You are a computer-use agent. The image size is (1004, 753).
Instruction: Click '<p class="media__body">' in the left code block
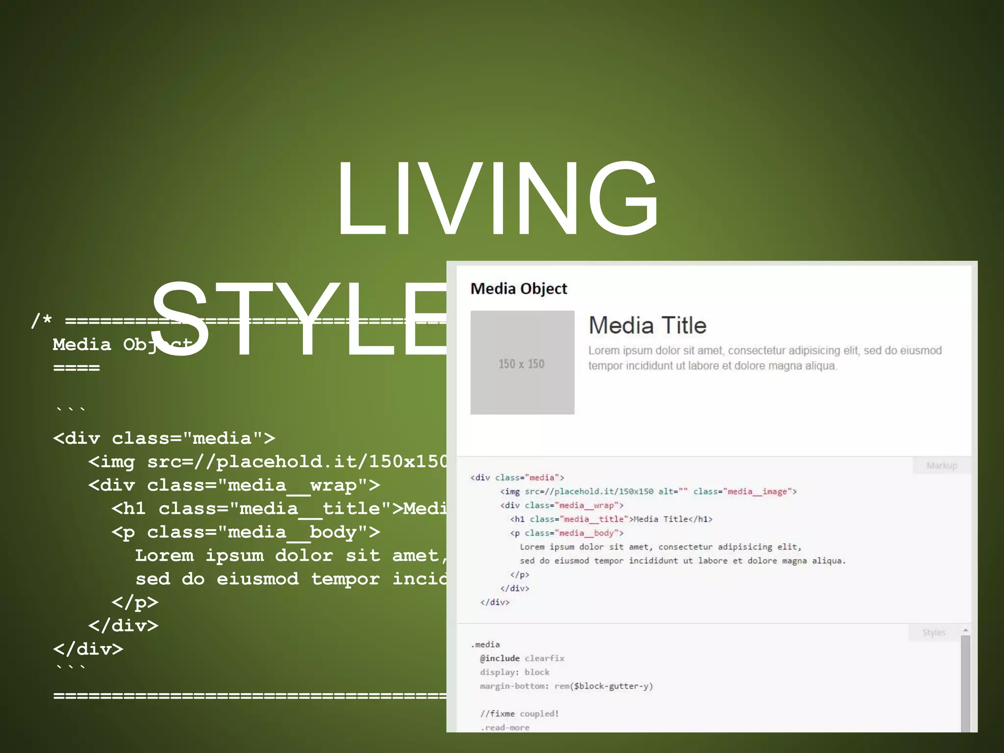[x=246, y=532]
